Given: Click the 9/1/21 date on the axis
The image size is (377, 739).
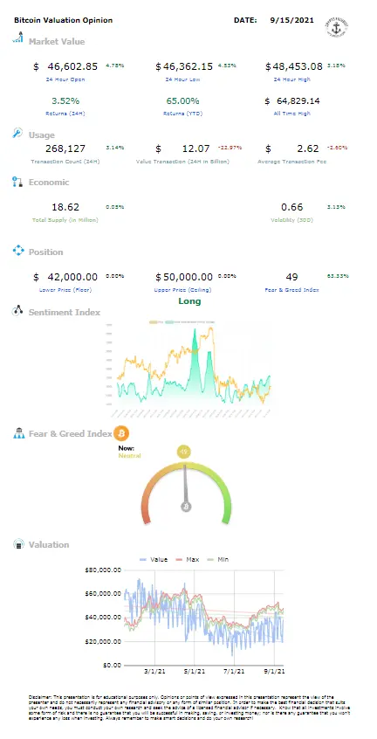Looking at the screenshot, I should pyautogui.click(x=272, y=671).
